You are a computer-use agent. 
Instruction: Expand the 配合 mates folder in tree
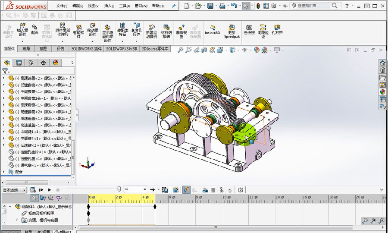pyautogui.click(x=4, y=171)
